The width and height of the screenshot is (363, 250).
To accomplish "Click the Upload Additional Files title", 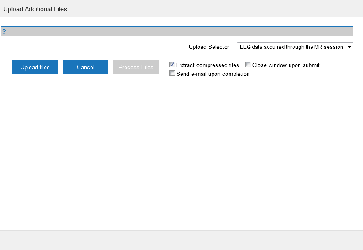I will tap(35, 9).
